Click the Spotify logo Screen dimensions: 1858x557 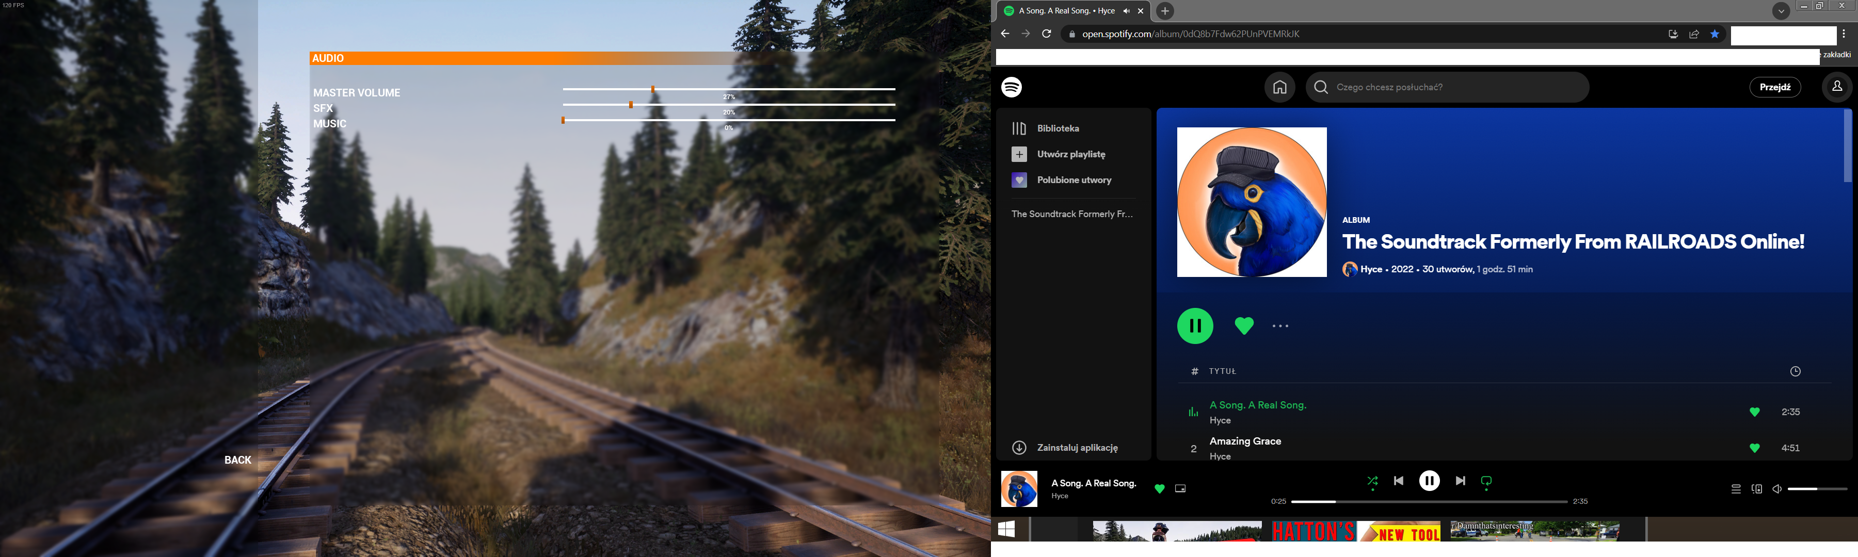[1011, 87]
